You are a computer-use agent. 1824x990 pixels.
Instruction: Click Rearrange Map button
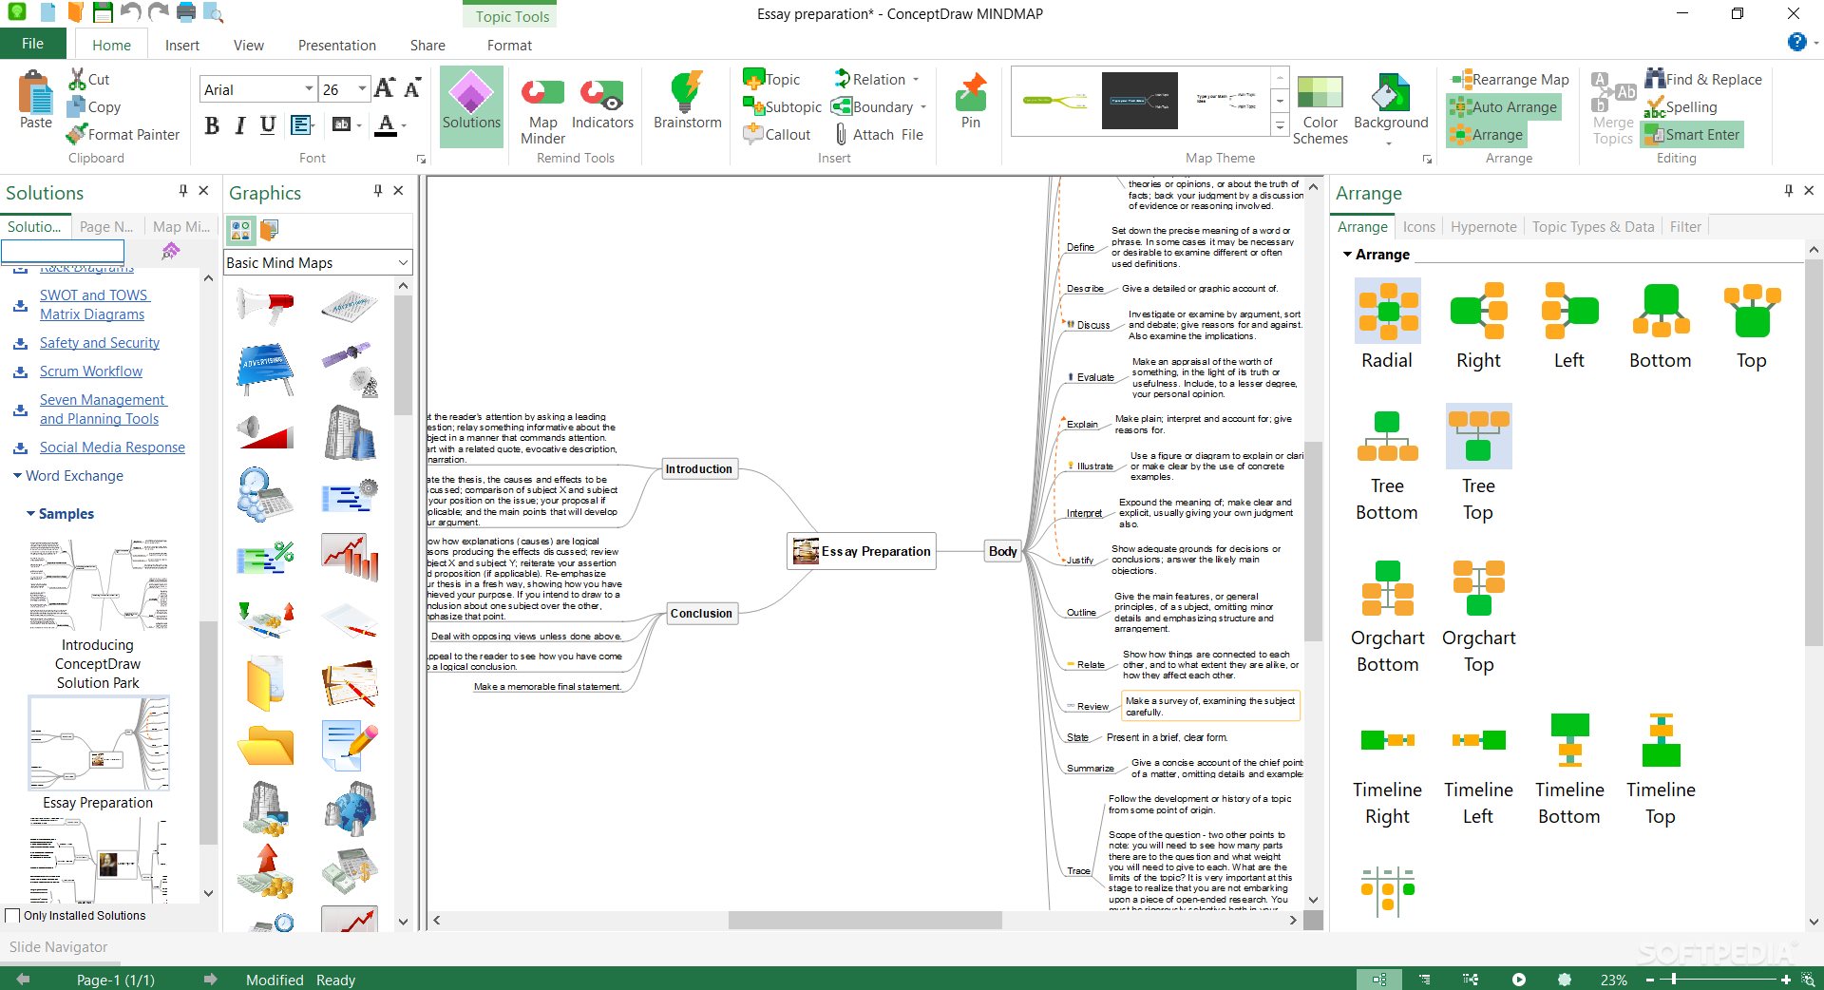tap(1510, 80)
